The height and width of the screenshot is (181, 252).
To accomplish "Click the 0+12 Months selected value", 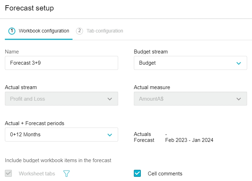I will coord(25,135).
